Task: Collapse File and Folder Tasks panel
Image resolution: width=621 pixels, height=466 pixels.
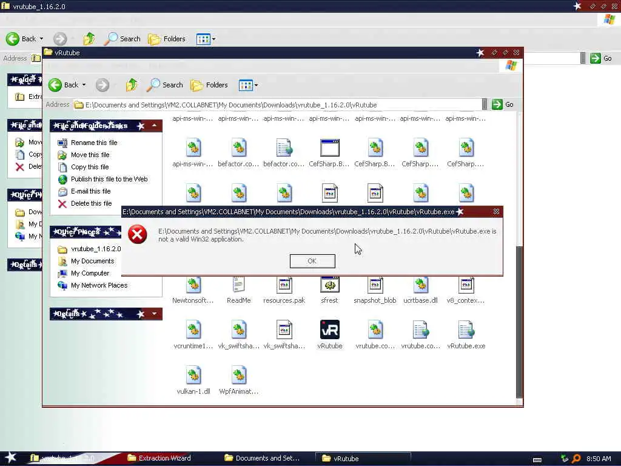Action: point(155,126)
